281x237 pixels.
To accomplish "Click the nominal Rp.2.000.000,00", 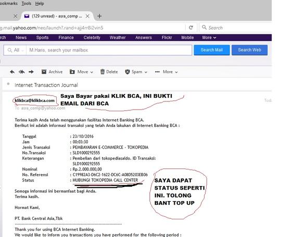I will coord(87,169).
